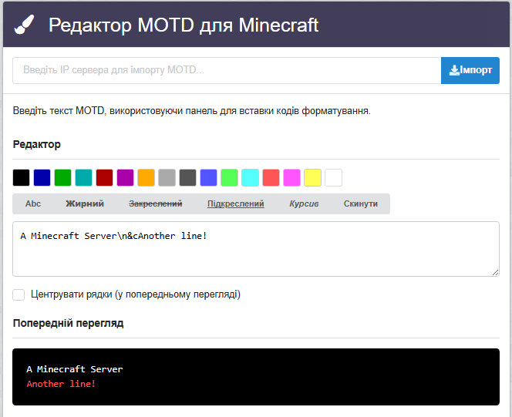Pick the white color swatch

pos(333,178)
